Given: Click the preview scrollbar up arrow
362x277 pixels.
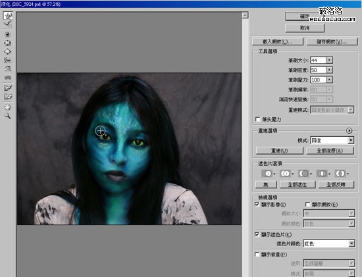Looking at the screenshot, I should coord(246,15).
